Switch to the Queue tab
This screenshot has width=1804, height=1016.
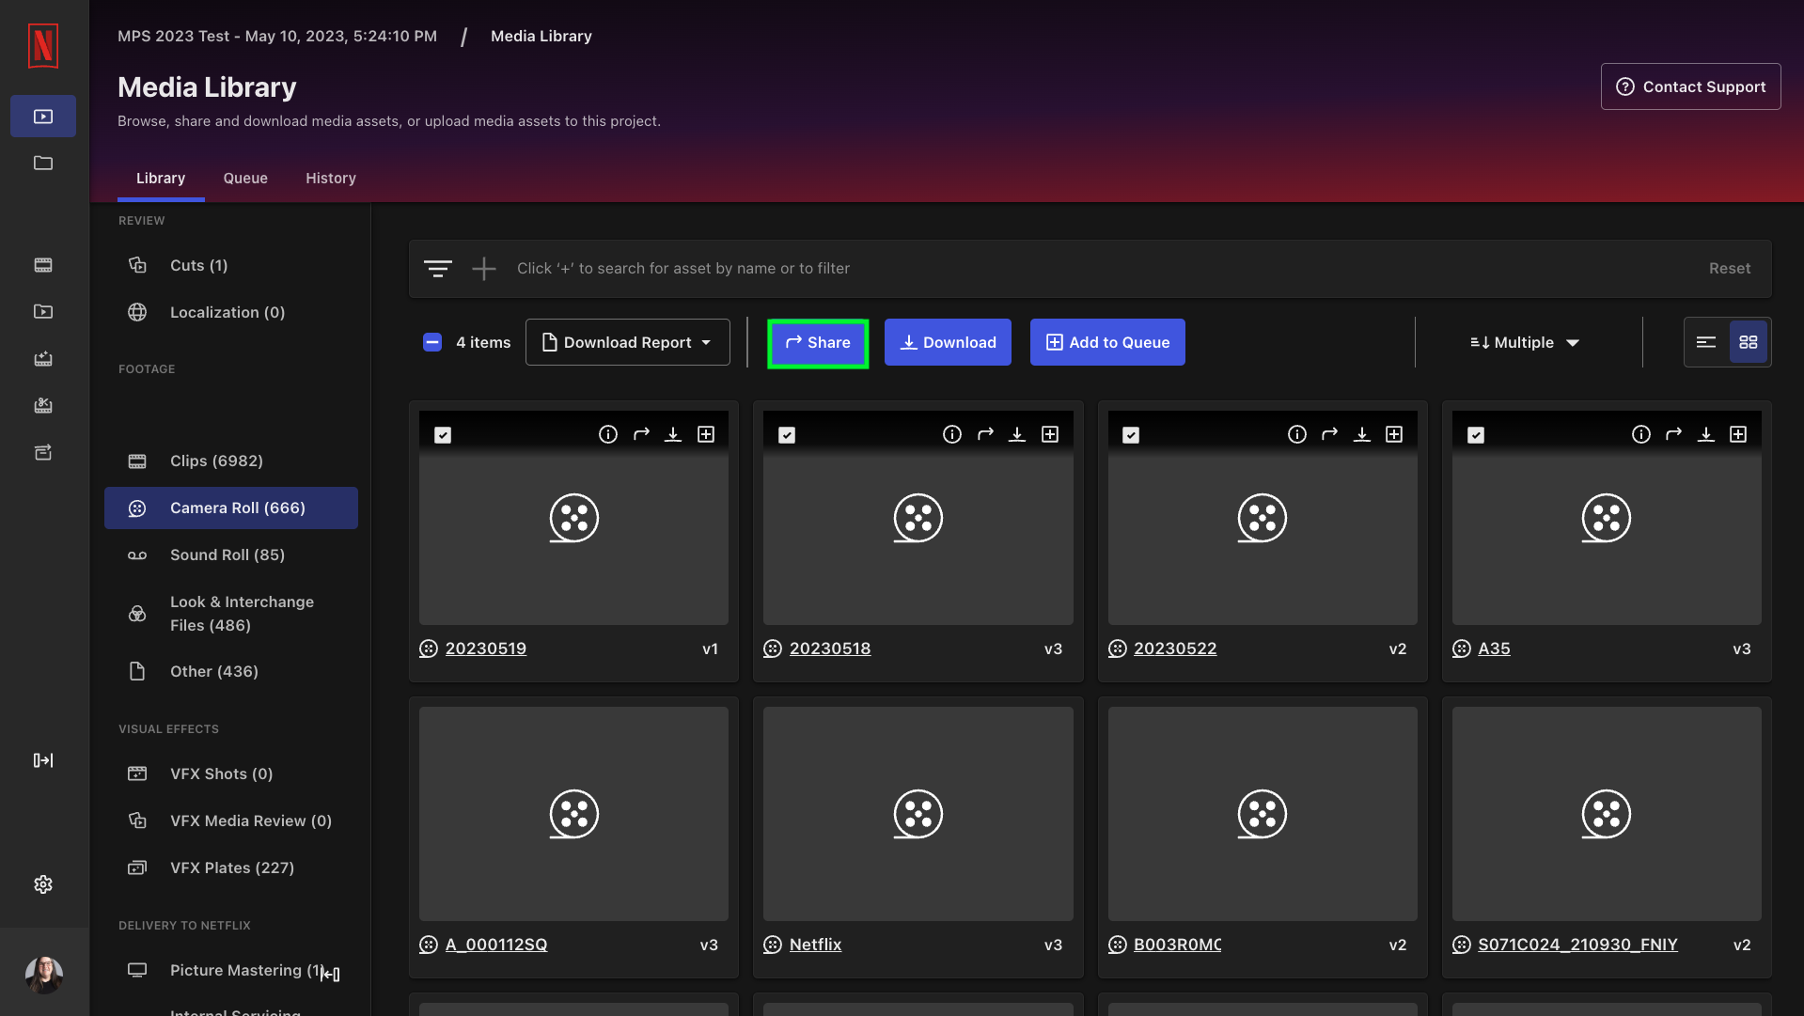(x=245, y=179)
